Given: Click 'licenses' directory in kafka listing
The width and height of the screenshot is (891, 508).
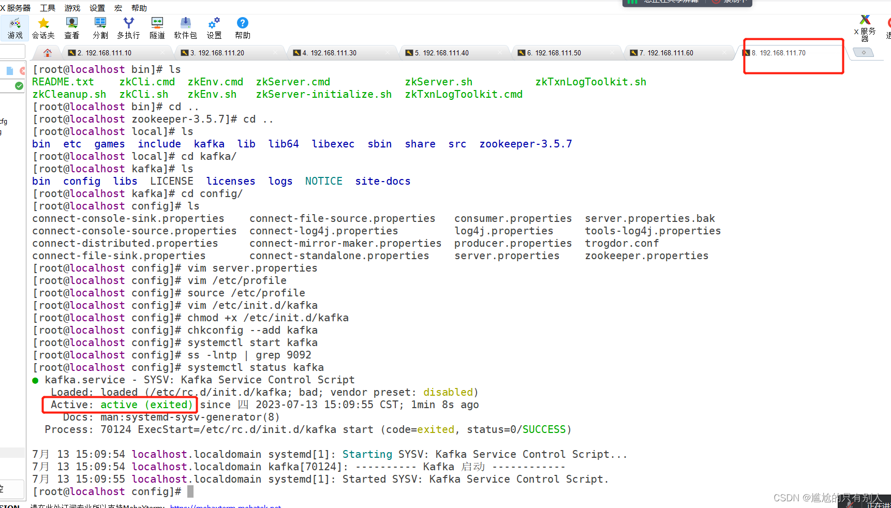Looking at the screenshot, I should [x=231, y=181].
